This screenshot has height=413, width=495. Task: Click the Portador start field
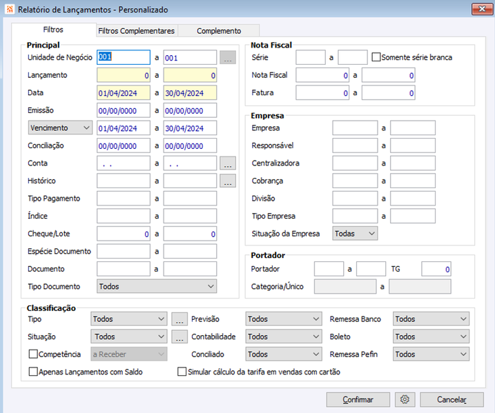click(329, 269)
